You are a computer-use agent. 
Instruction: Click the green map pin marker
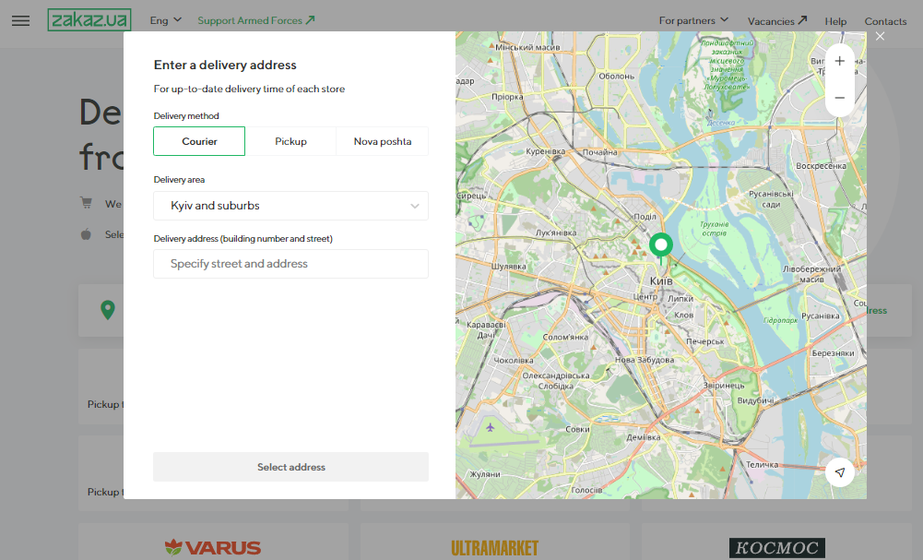[x=661, y=246]
